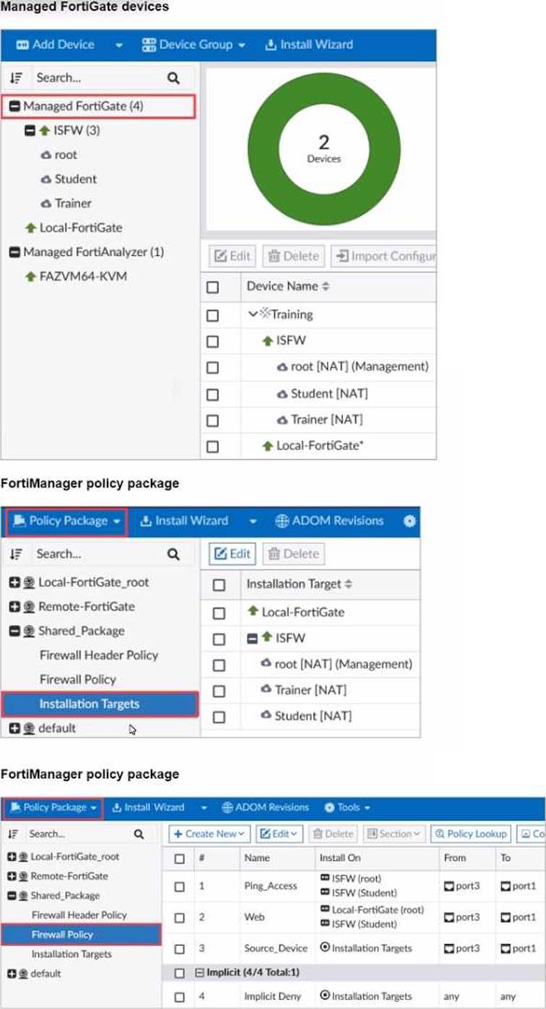
Task: Expand Local-FortiGate_root package in Installation Targets panel
Action: coord(14,582)
